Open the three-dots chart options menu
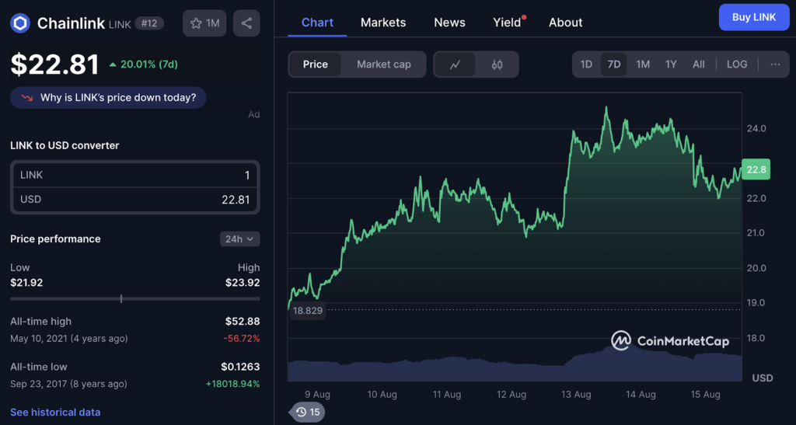Screen dimensions: 796x425 pos(774,64)
